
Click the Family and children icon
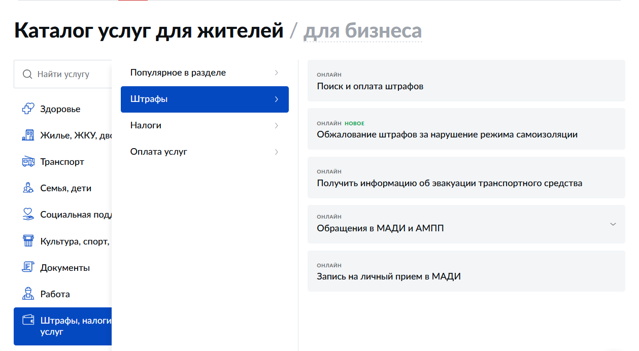[x=28, y=188]
